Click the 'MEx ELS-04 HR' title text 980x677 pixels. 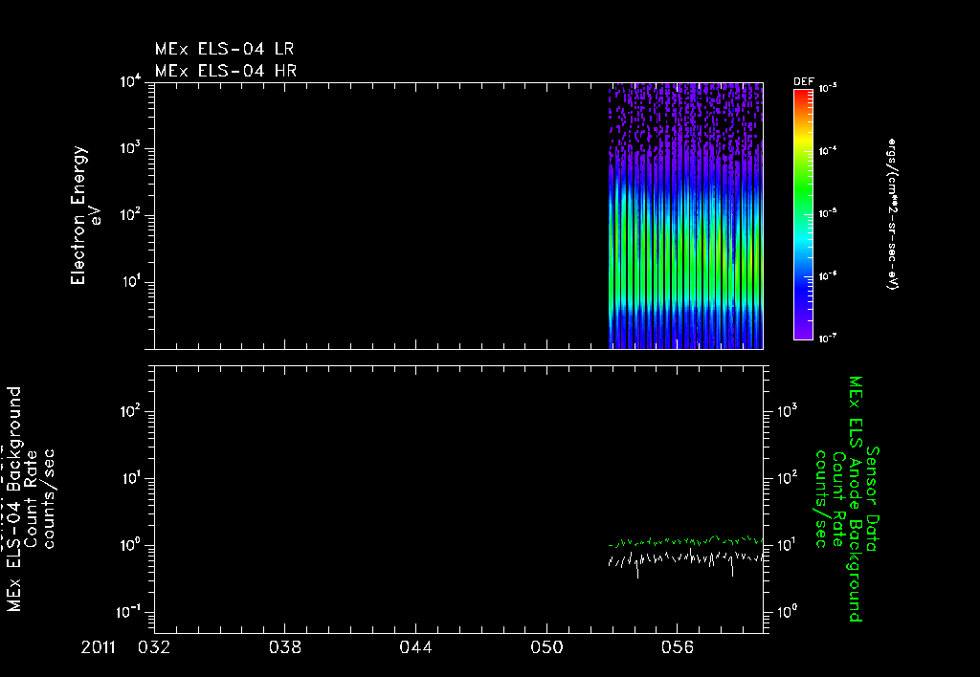point(226,71)
